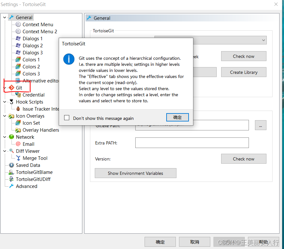Click the Overlay Handlers folder icon

tap(18, 130)
